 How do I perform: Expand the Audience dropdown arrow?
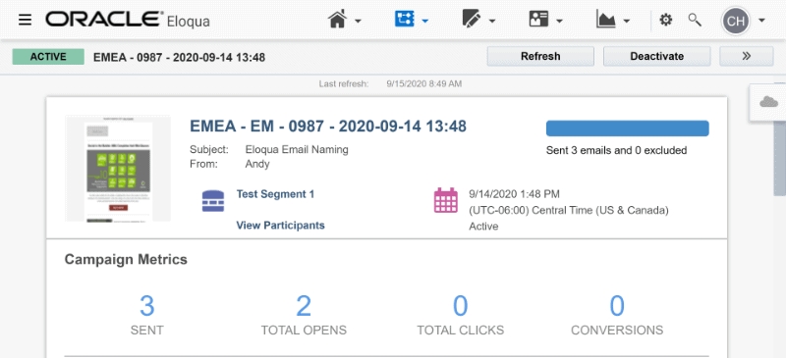pos(559,21)
